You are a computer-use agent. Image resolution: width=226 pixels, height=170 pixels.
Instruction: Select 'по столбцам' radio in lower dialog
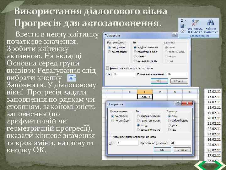(x=113, y=121)
